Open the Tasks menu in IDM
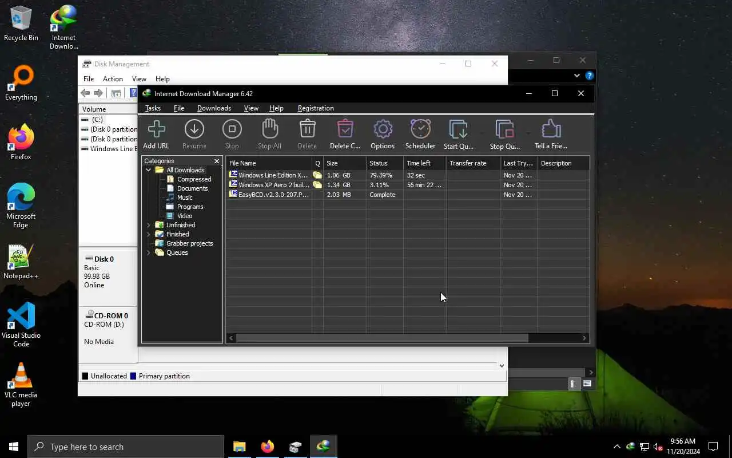 153,108
